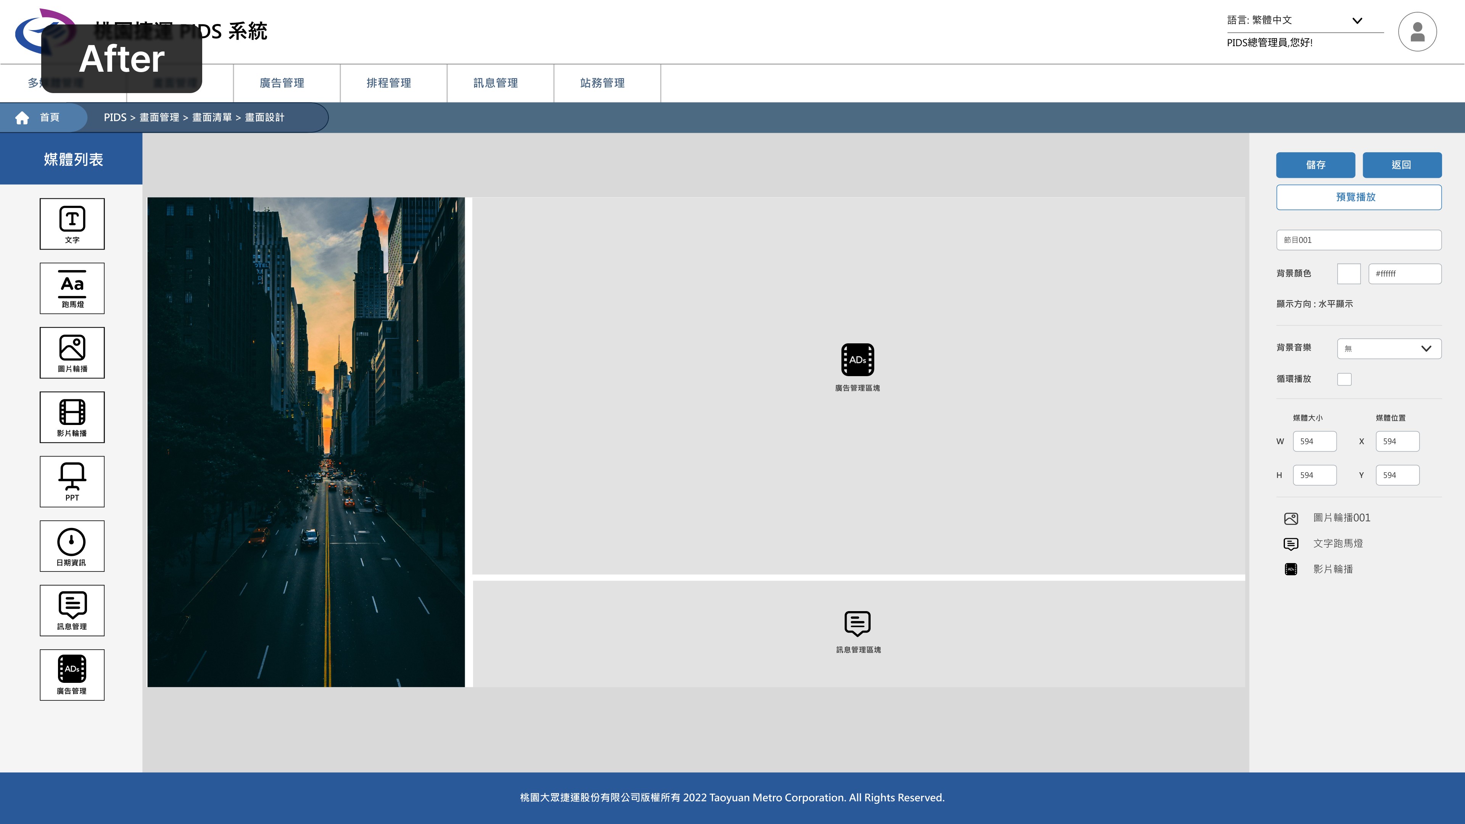
Task: Pick the 影片輪播 video carousel icon
Action: tap(72, 417)
